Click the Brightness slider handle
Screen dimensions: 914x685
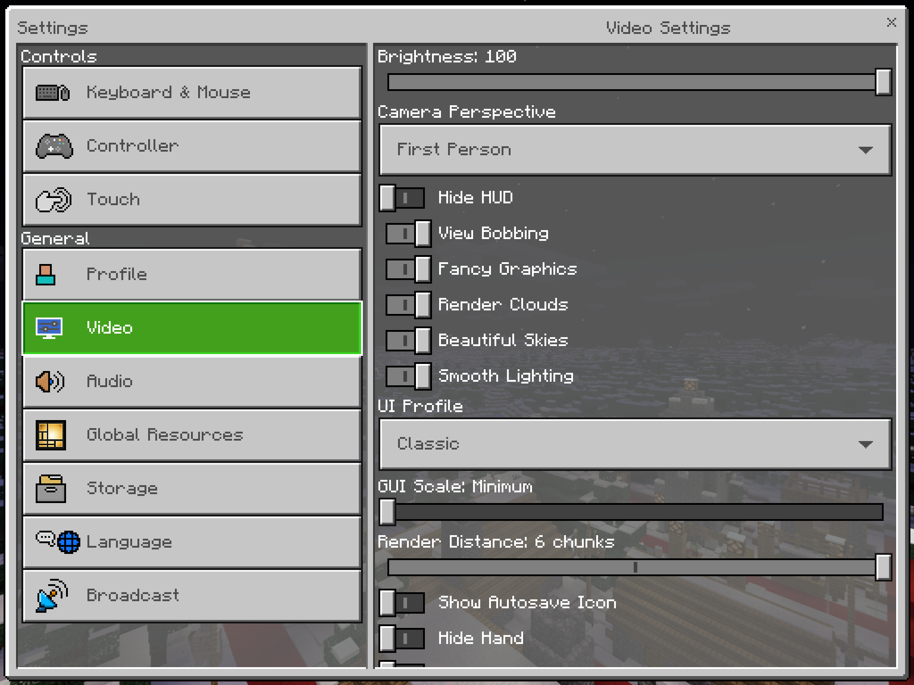[883, 82]
